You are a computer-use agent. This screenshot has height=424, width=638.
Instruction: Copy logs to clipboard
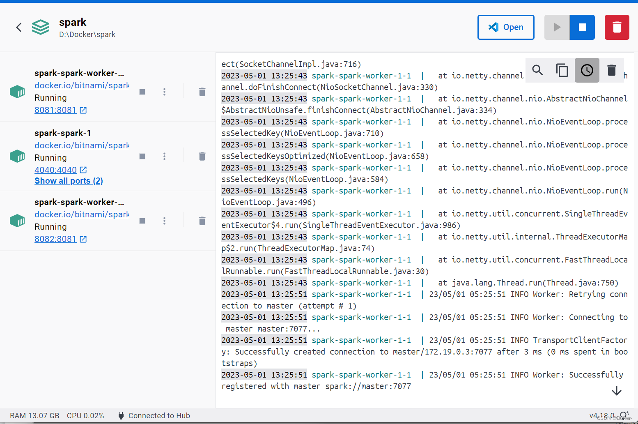pyautogui.click(x=562, y=70)
